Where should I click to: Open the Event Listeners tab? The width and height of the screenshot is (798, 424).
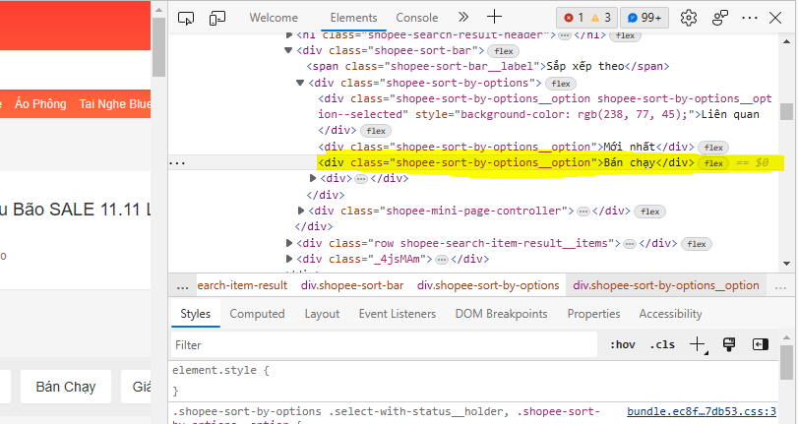(397, 314)
